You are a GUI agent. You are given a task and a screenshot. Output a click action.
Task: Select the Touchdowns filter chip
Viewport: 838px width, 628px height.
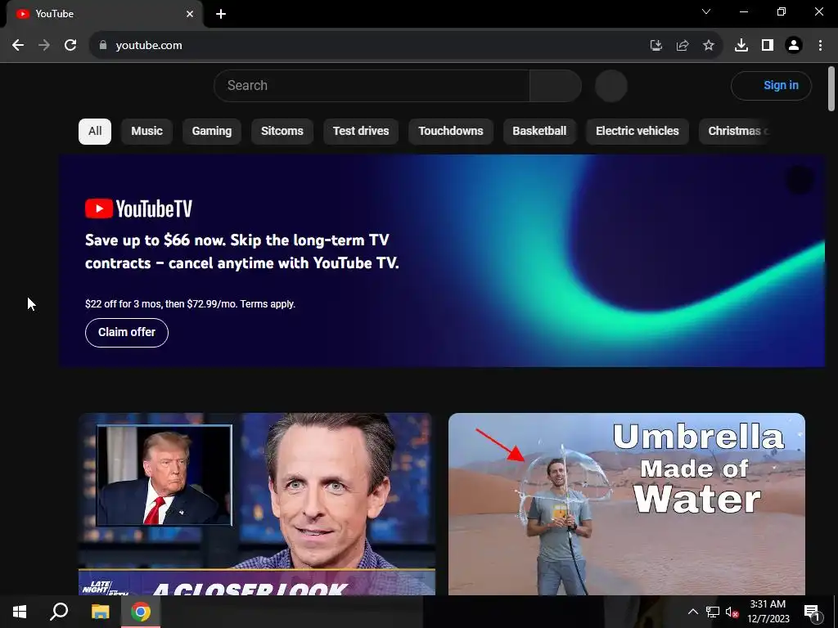pos(451,132)
